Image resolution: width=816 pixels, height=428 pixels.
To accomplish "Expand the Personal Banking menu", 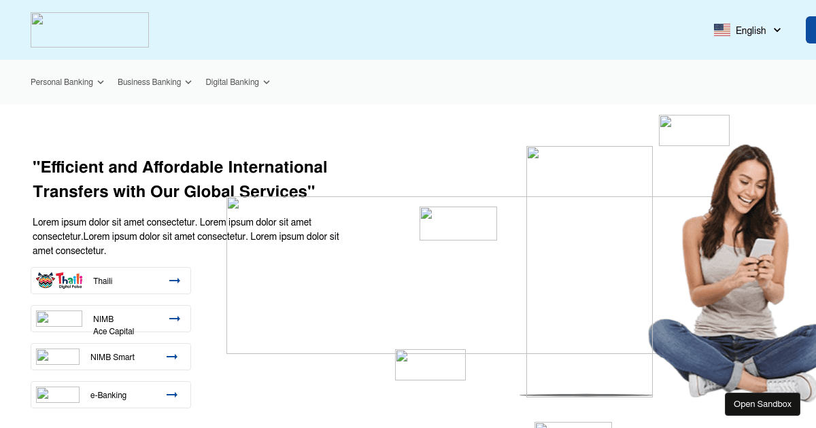I will [x=62, y=82].
